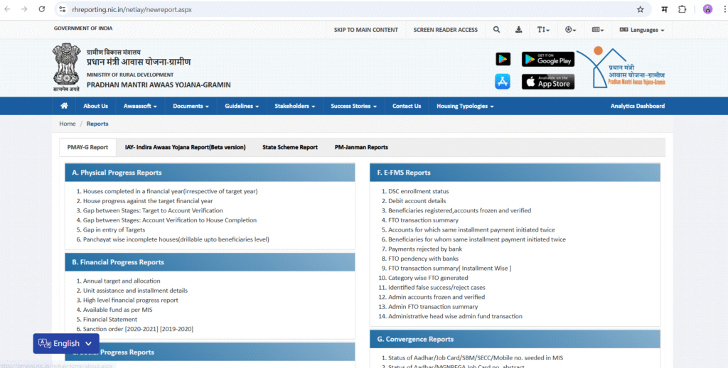728x368 pixels.
Task: Click the browser forward arrow
Action: pos(24,9)
